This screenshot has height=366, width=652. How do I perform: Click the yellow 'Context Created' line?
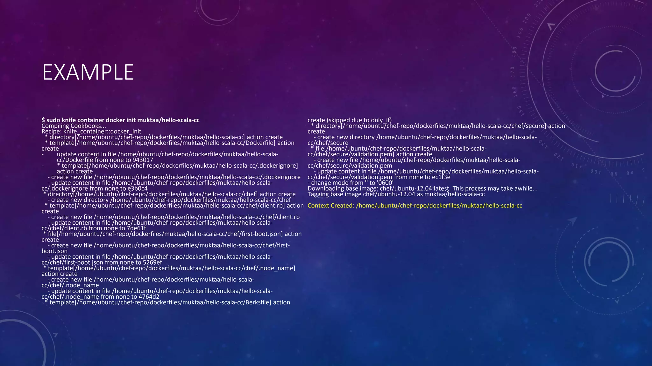click(x=415, y=206)
